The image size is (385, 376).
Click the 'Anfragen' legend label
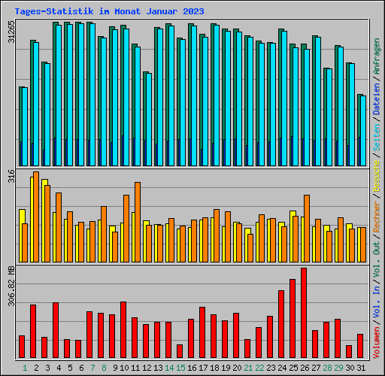[377, 56]
